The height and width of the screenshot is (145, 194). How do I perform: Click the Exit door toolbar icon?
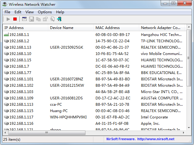(x=59, y=19)
